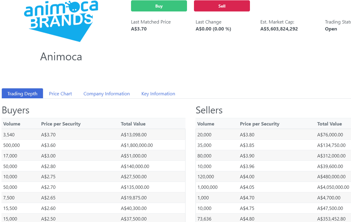The height and width of the screenshot is (222, 351).
Task: Click the Animoca Brands logo
Action: 61,21
